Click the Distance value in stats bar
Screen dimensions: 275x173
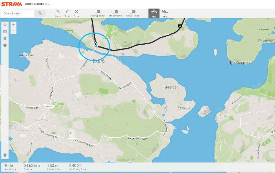[31, 165]
